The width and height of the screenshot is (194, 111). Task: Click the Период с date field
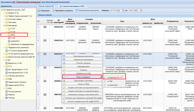[116, 10]
